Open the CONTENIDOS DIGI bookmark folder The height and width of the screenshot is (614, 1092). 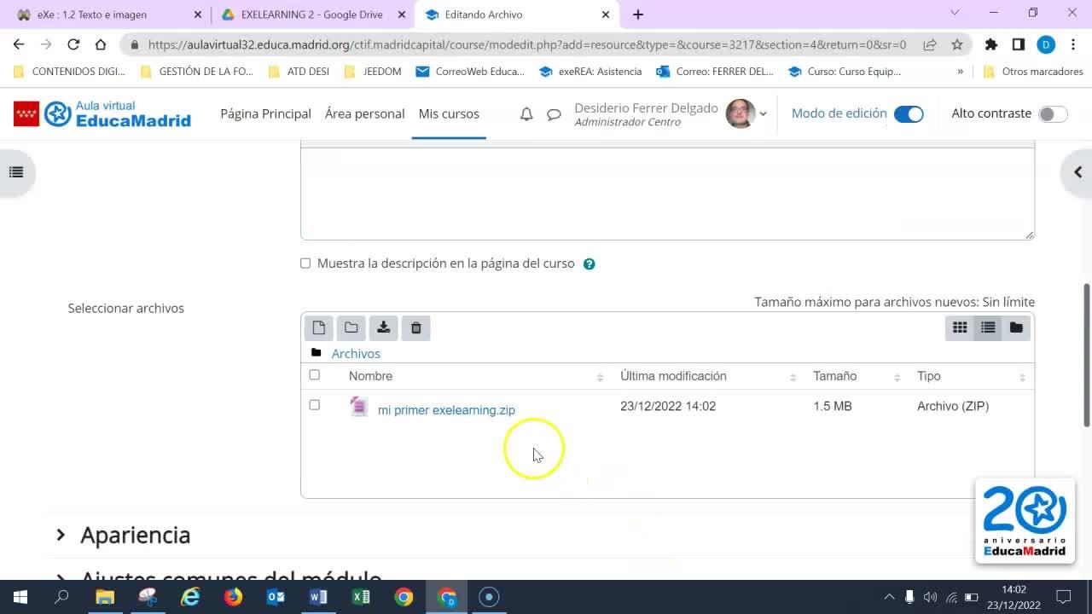click(69, 72)
